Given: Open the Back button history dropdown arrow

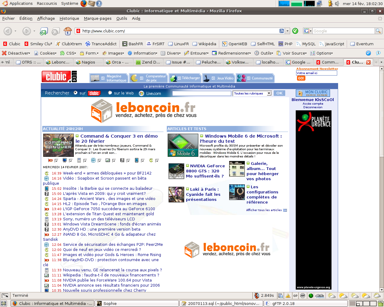Looking at the screenshot, I should 15,31.
